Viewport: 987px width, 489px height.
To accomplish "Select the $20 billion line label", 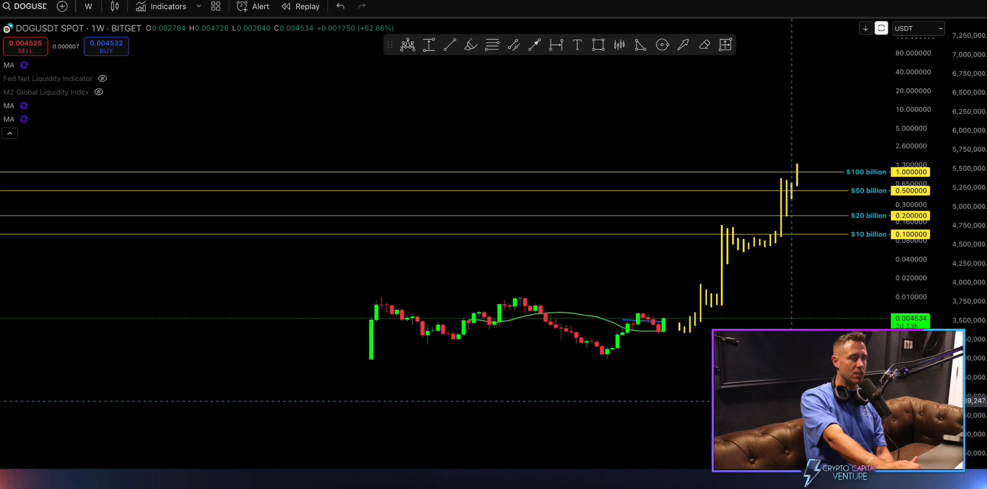I will 868,216.
